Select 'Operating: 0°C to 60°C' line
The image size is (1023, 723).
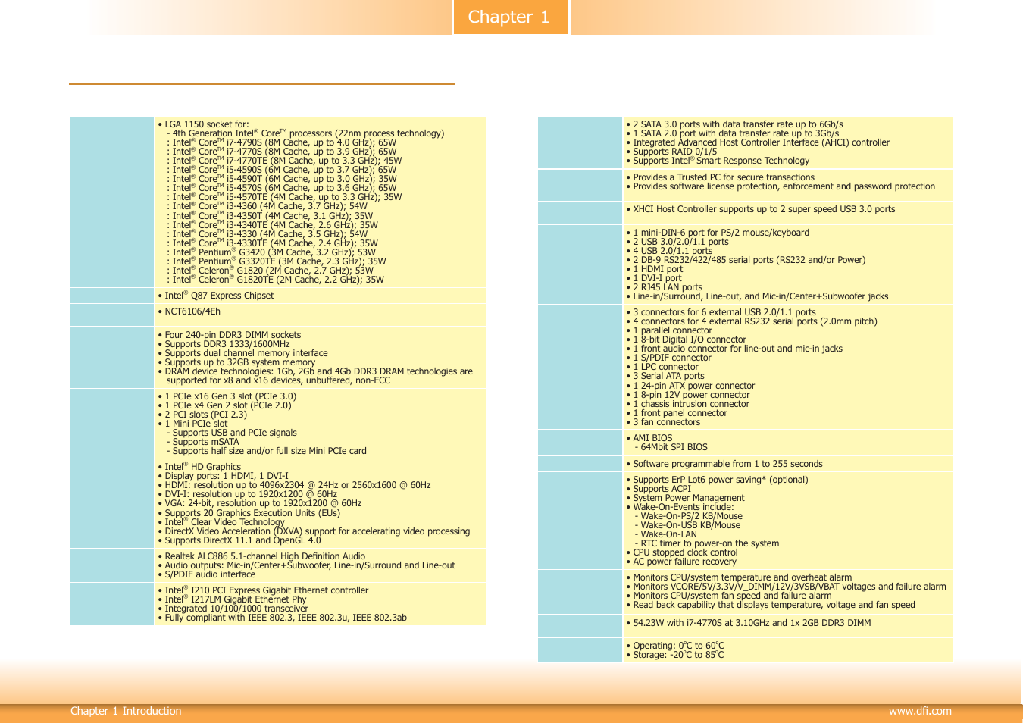674,646
